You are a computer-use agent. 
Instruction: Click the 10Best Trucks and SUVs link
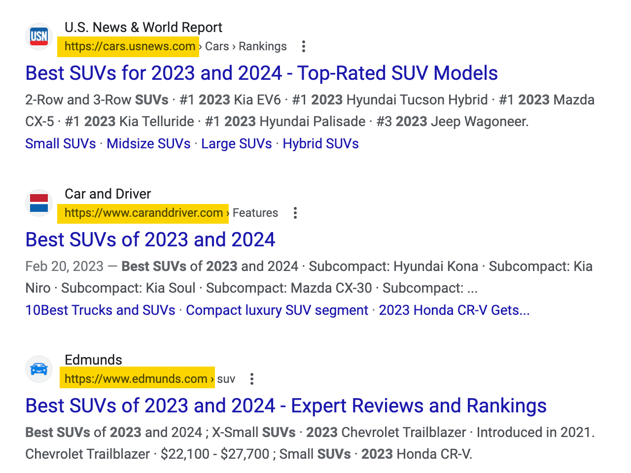tap(100, 310)
